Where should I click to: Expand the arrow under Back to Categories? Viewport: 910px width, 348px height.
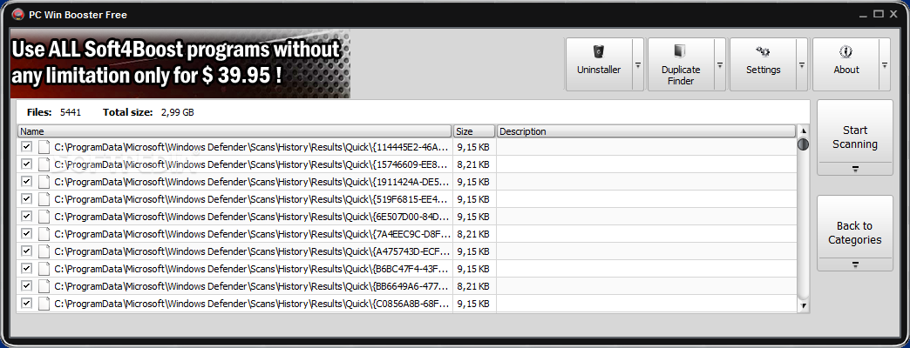[x=855, y=264]
